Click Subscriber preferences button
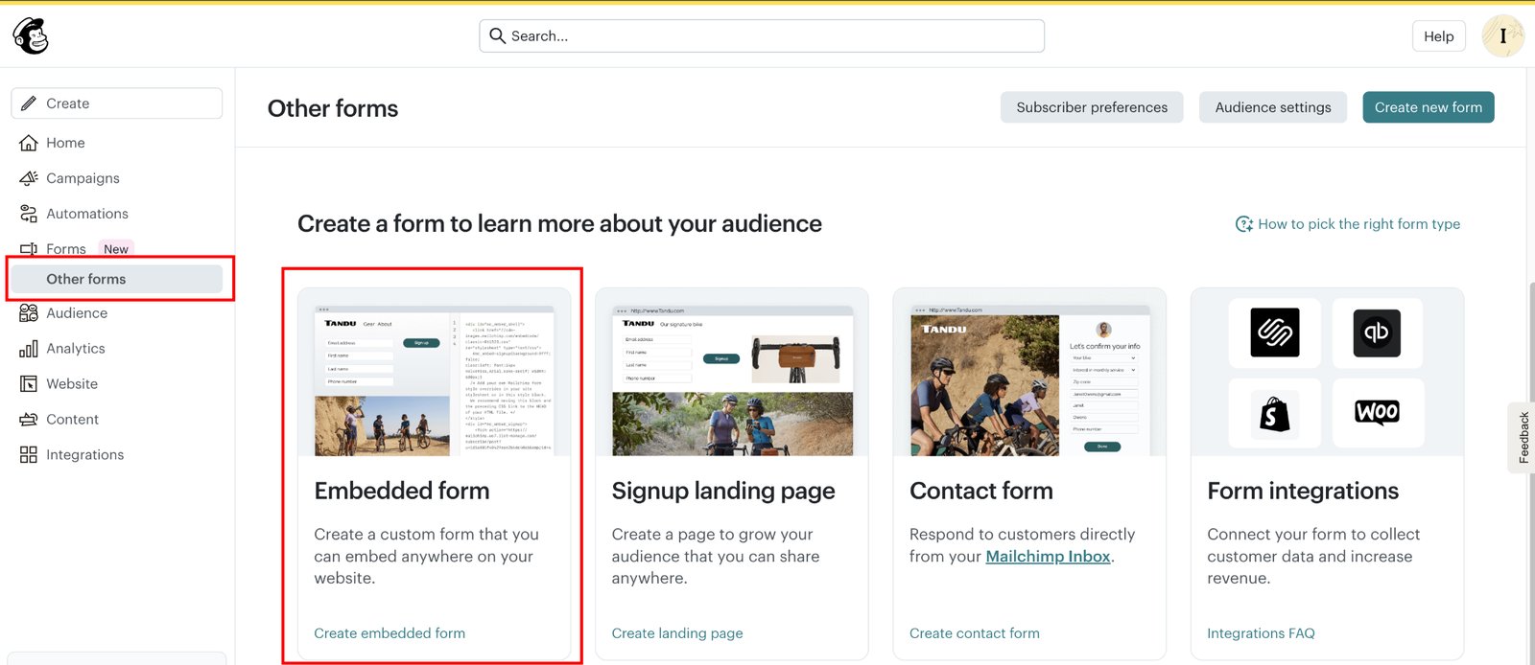Screen dimensions: 1535x665 (1092, 107)
